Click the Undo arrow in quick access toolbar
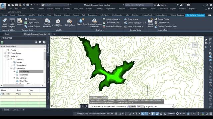Viewport: 213px width, 119px height. [x=32, y=5]
